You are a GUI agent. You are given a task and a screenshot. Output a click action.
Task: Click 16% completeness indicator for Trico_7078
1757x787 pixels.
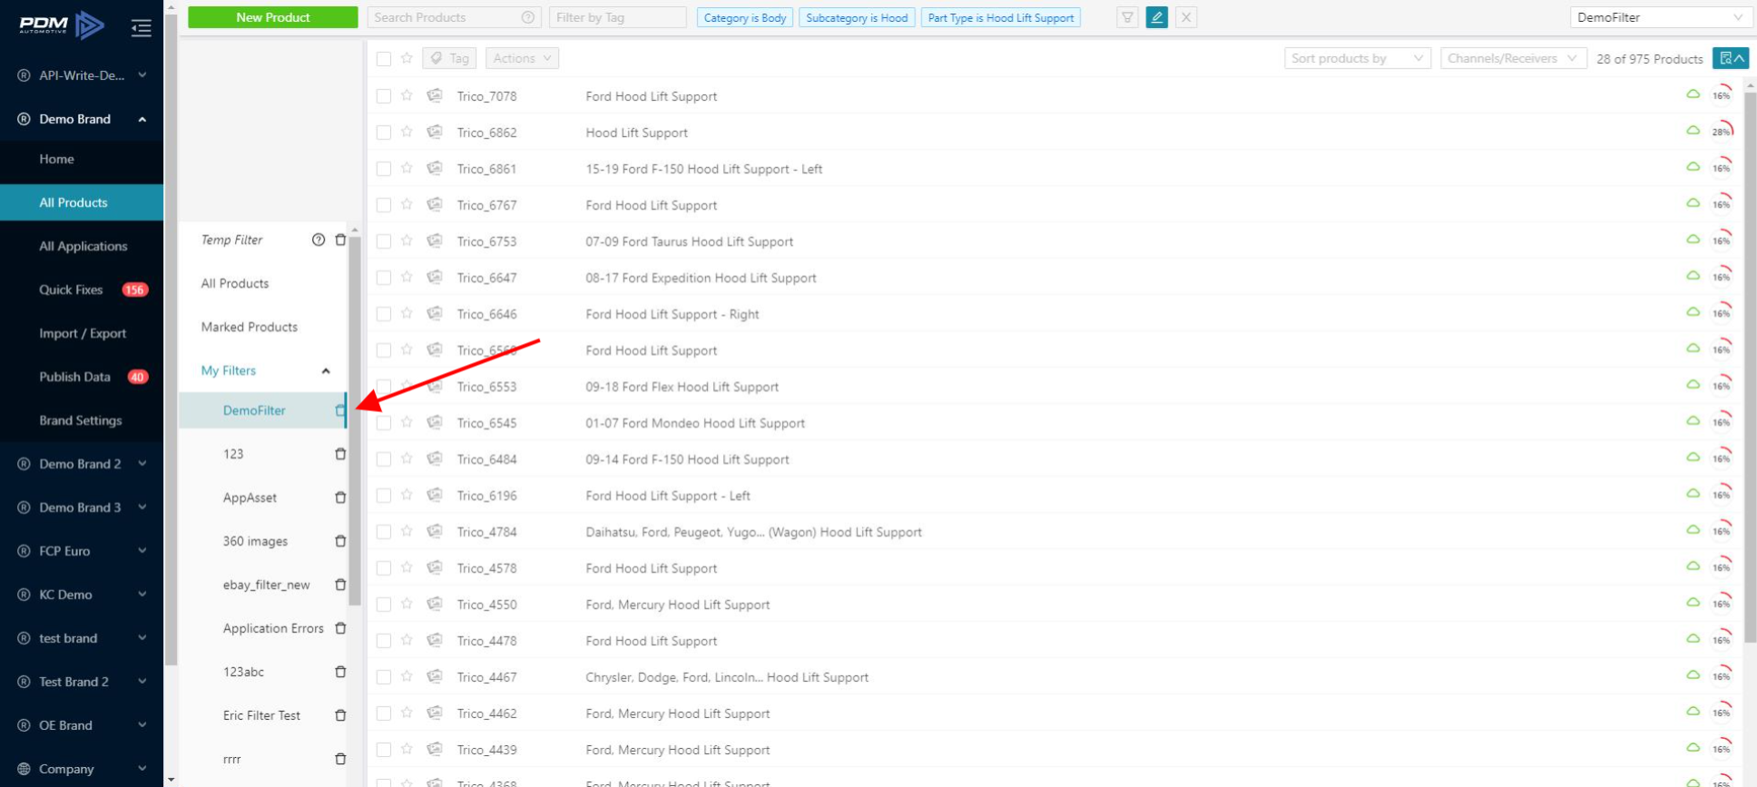[1722, 95]
